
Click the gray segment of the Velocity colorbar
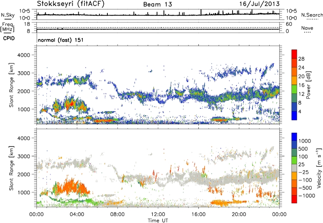(294, 168)
